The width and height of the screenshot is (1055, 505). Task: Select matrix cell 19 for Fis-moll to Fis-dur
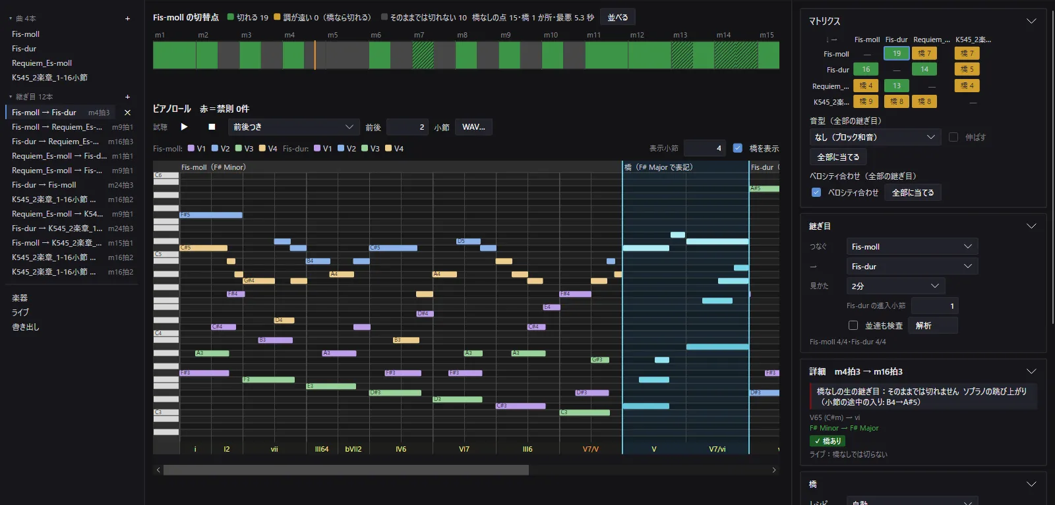click(897, 53)
